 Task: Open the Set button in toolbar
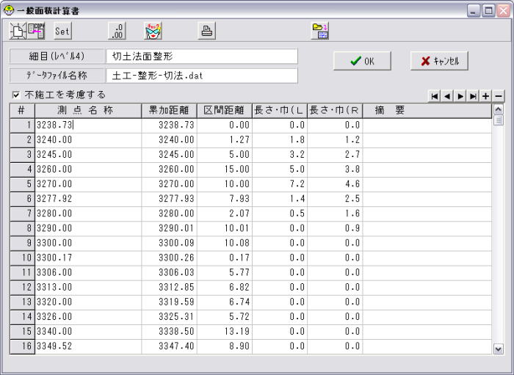(62, 31)
